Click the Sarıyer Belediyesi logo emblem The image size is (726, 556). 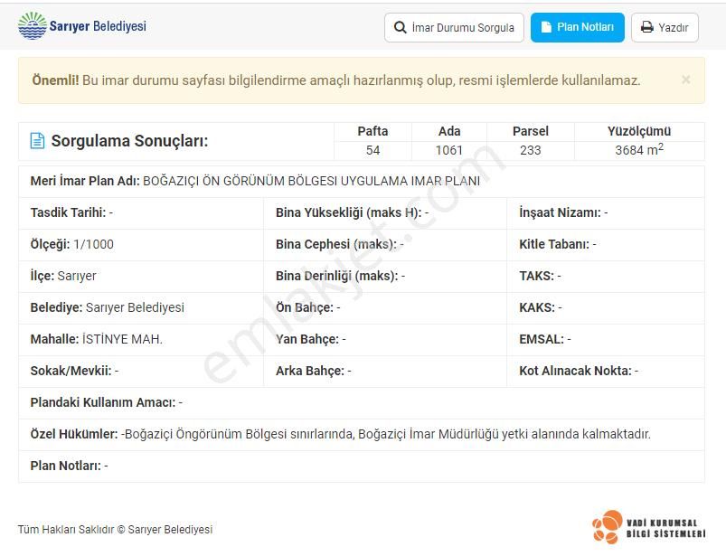[33, 26]
